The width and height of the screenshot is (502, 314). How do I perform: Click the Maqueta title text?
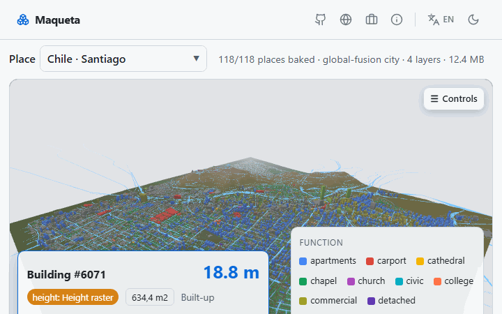click(x=58, y=20)
